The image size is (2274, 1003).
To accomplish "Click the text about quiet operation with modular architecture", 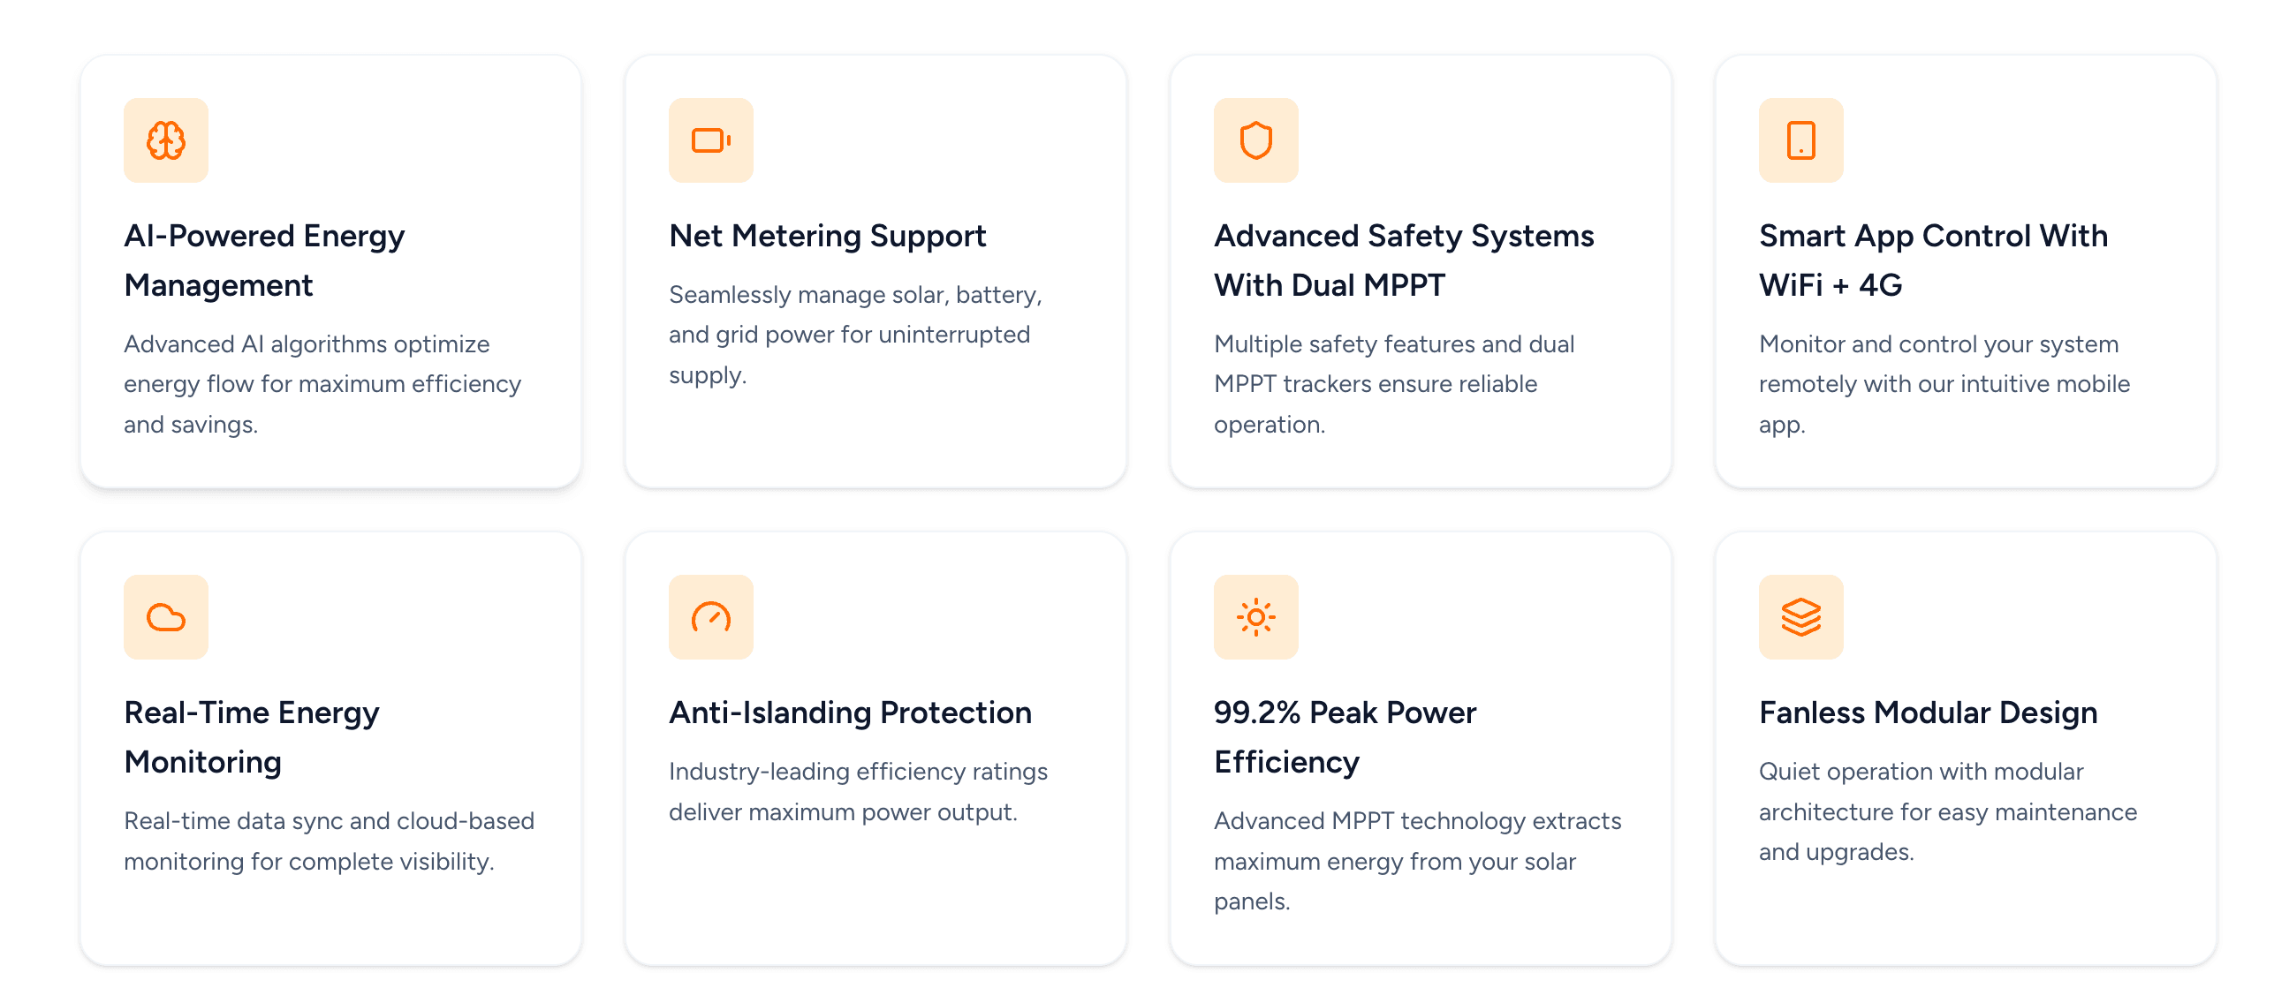I will 1947,811.
